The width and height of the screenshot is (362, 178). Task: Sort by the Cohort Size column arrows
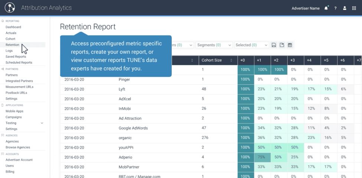pyautogui.click(x=231, y=61)
